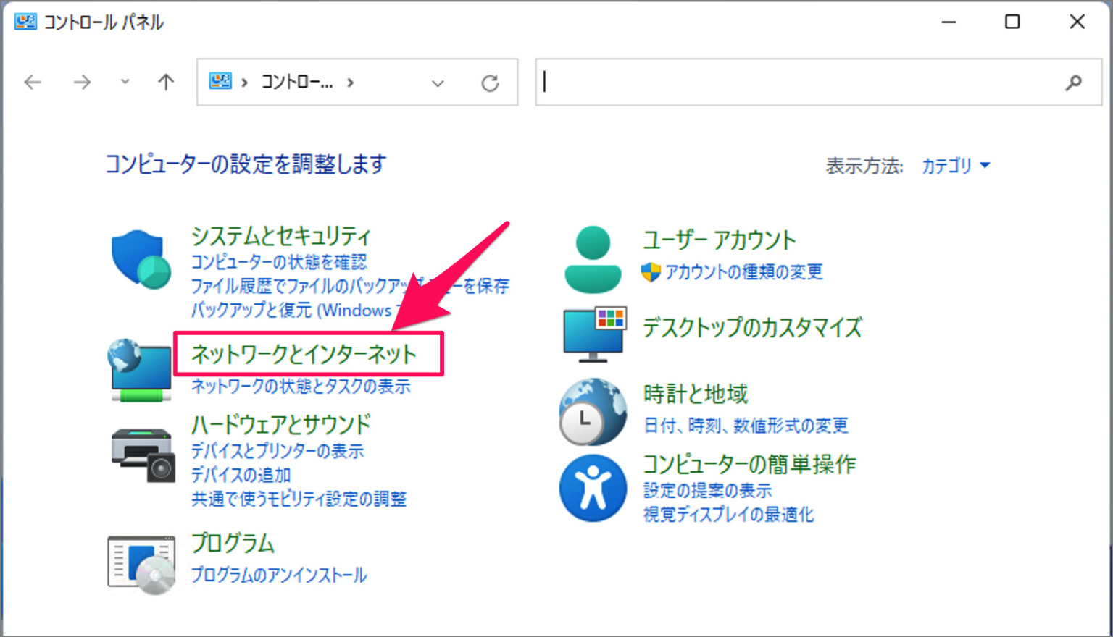Click the Clock and Region globe icon

coord(593,411)
